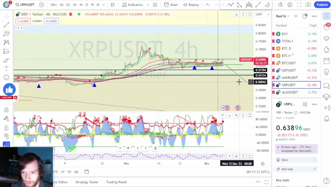Reset the chart view
The width and height of the screenshot is (332, 187).
click(x=155, y=148)
